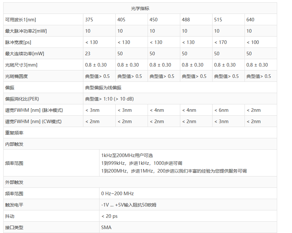Click the "< 170" pulse width value
The height and width of the screenshot is (233, 292).
(221, 42)
